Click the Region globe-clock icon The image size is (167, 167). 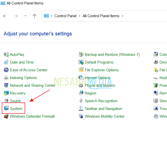[81, 93]
